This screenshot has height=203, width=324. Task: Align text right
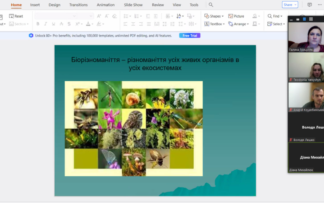point(141,24)
